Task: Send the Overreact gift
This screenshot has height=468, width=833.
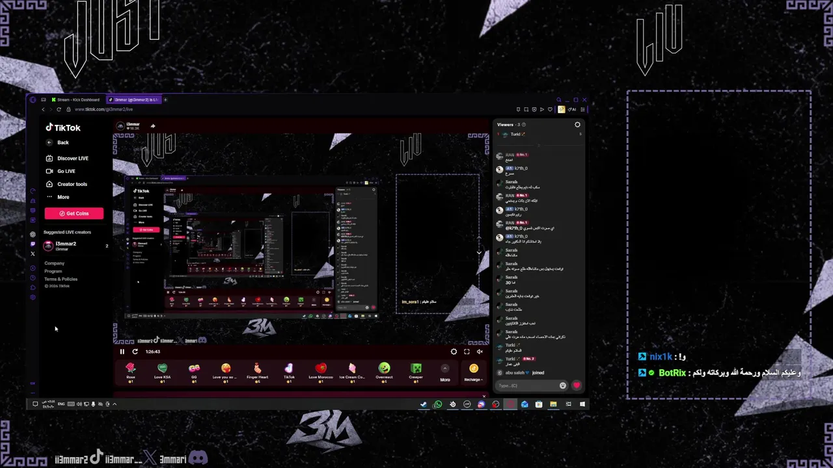Action: [x=384, y=372]
